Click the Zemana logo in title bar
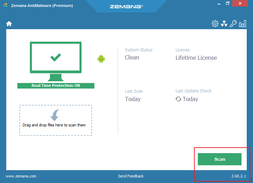253x183 pixels. click(x=126, y=7)
